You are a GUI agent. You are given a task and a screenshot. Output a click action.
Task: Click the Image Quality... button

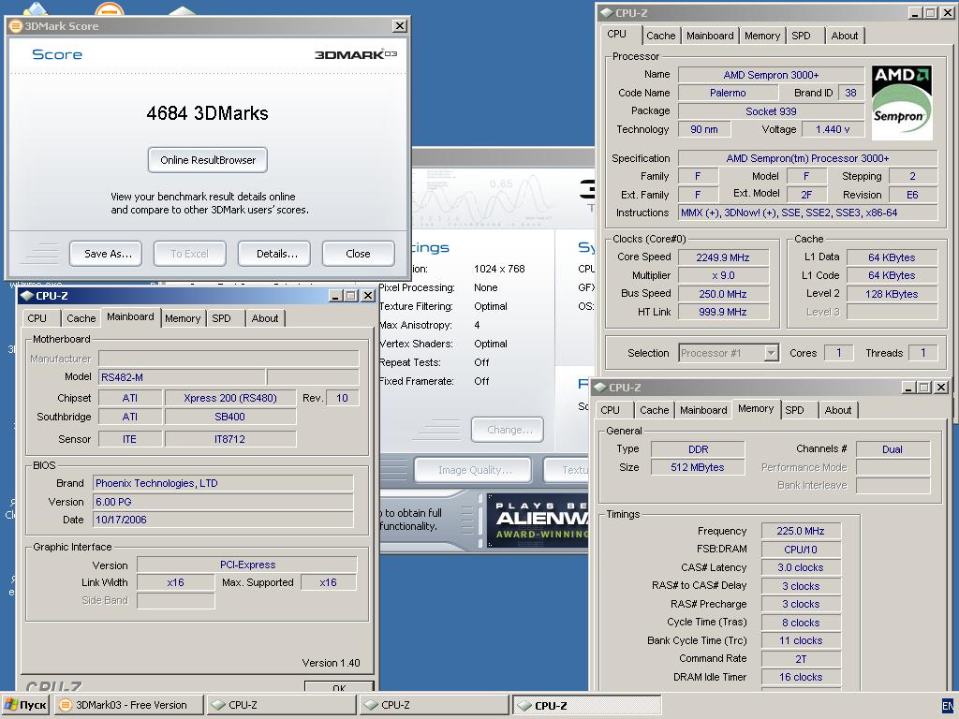point(473,470)
